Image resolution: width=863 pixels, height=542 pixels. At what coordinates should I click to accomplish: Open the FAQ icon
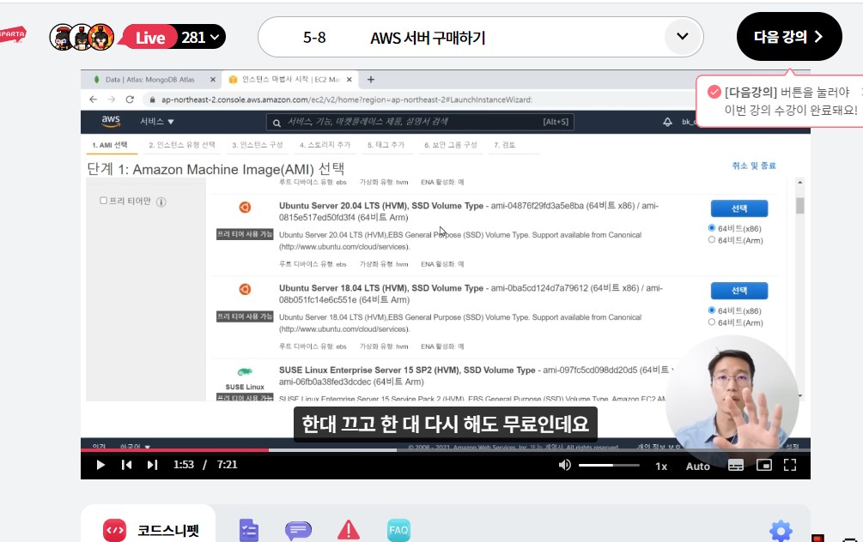coord(398,531)
